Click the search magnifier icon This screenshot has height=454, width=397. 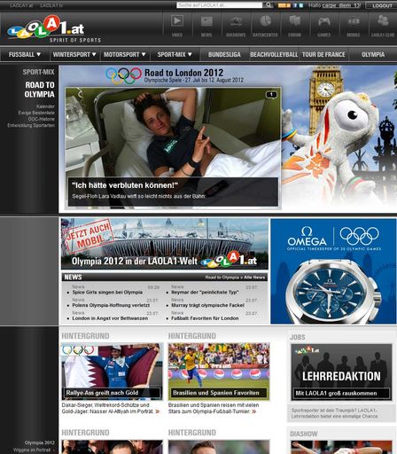coord(269,5)
